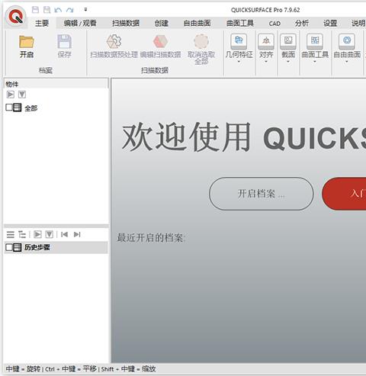This screenshot has width=366, height=376.
Task: Click tree view icon in history toolbar
Action: (x=22, y=234)
